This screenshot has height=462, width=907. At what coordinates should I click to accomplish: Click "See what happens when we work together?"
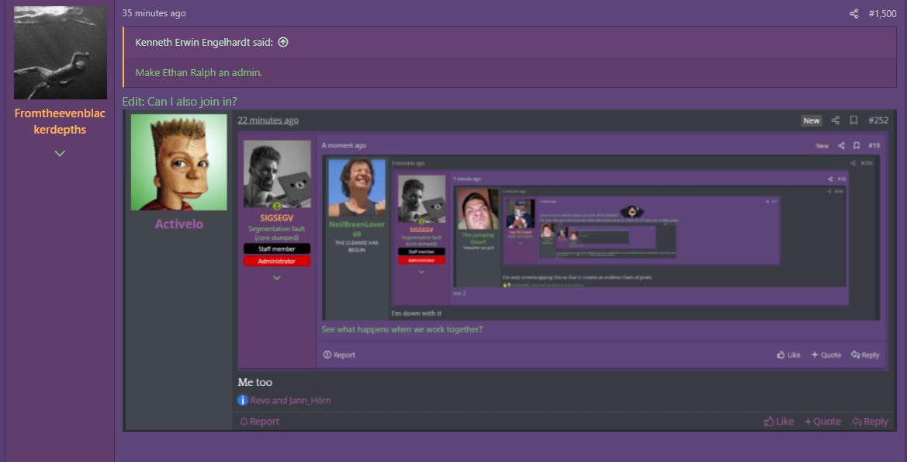[402, 329]
